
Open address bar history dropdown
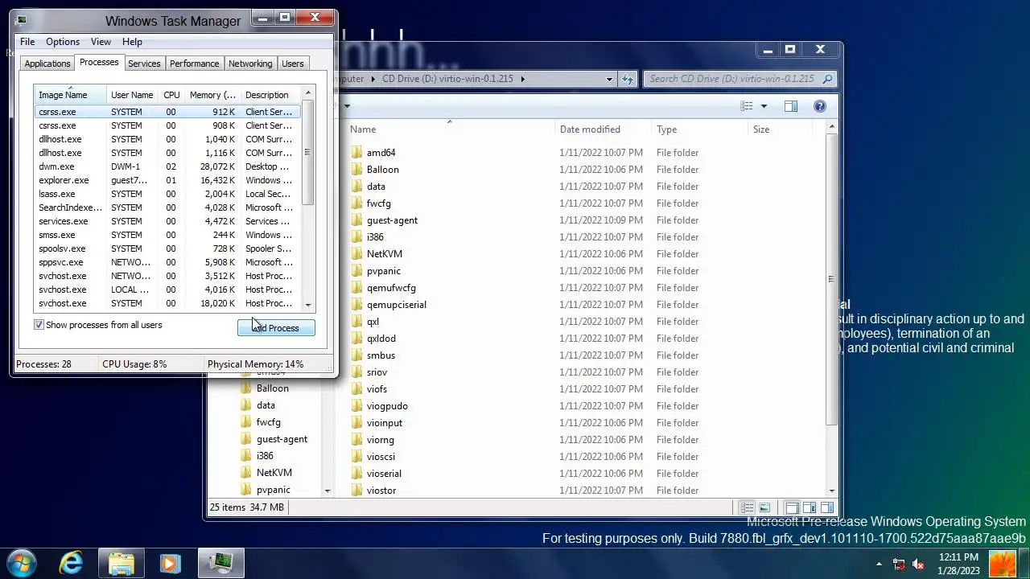tap(609, 79)
